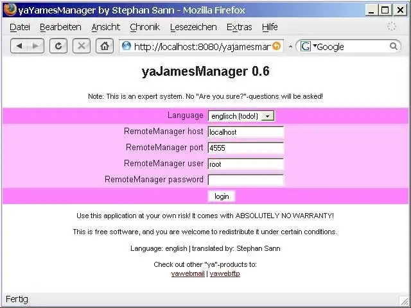This screenshot has height=308, width=411.
Task: Open the Extras menu
Action: [240, 27]
